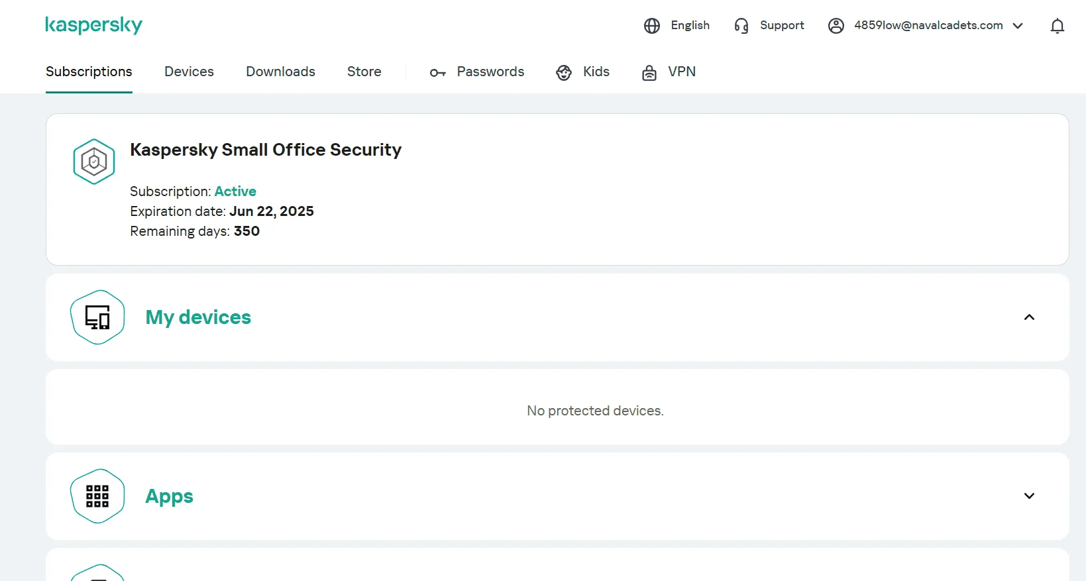Click the My devices heading

click(x=198, y=317)
